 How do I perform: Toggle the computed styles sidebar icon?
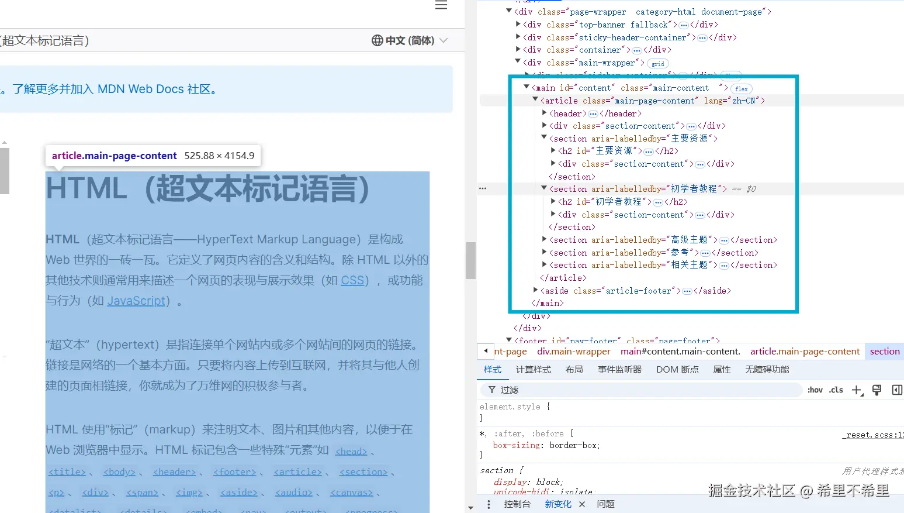coord(897,390)
